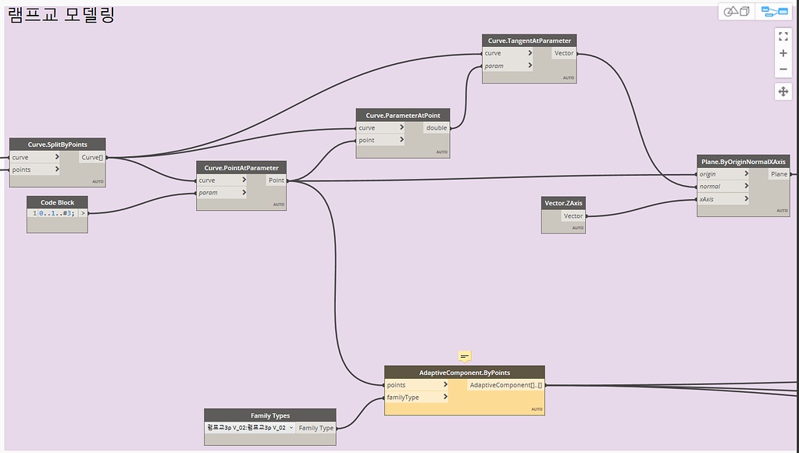Zoom in using the plus icon

point(783,53)
